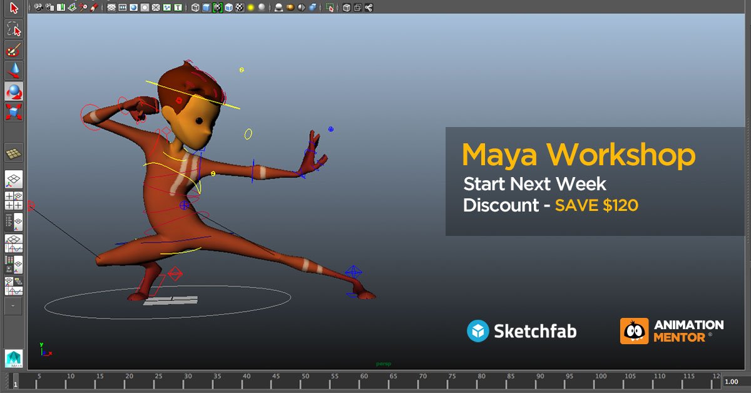Click the SAVE $120 discount text
This screenshot has height=393, width=751.
(x=596, y=205)
